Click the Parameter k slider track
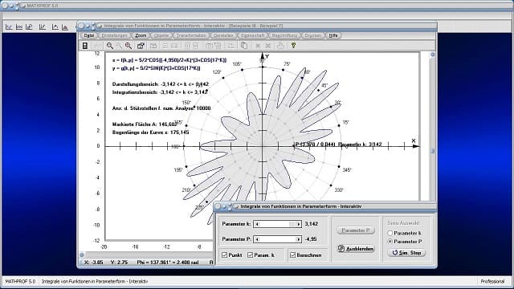The image size is (514, 289). coord(277,224)
